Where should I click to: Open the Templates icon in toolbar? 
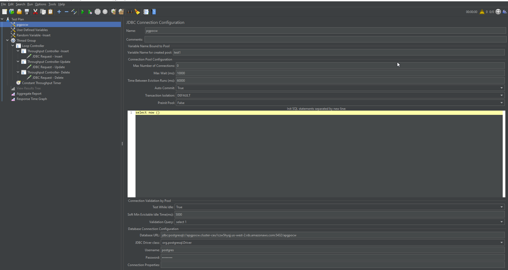[x=12, y=12]
